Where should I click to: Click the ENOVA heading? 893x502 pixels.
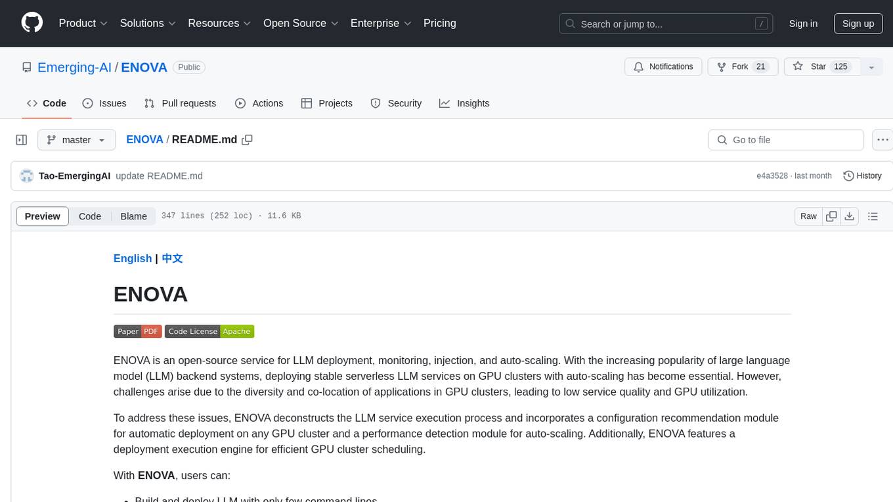coord(150,294)
